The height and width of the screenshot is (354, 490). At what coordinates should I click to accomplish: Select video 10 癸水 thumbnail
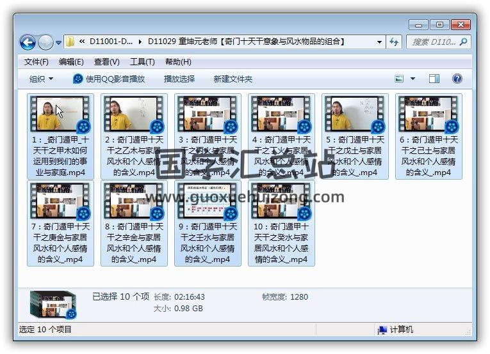pos(281,201)
